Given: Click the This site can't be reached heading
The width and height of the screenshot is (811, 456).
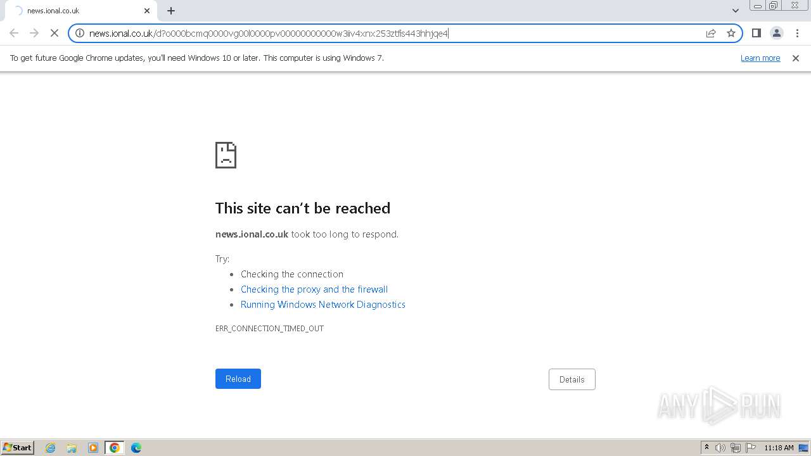Looking at the screenshot, I should 303,208.
